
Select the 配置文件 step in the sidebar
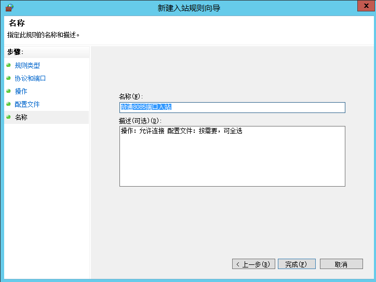coord(27,104)
